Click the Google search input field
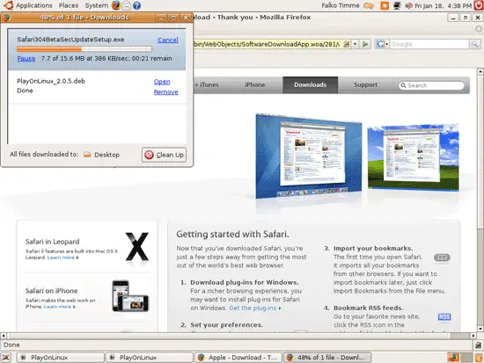Viewport: 484px width, 363px height. [x=429, y=44]
